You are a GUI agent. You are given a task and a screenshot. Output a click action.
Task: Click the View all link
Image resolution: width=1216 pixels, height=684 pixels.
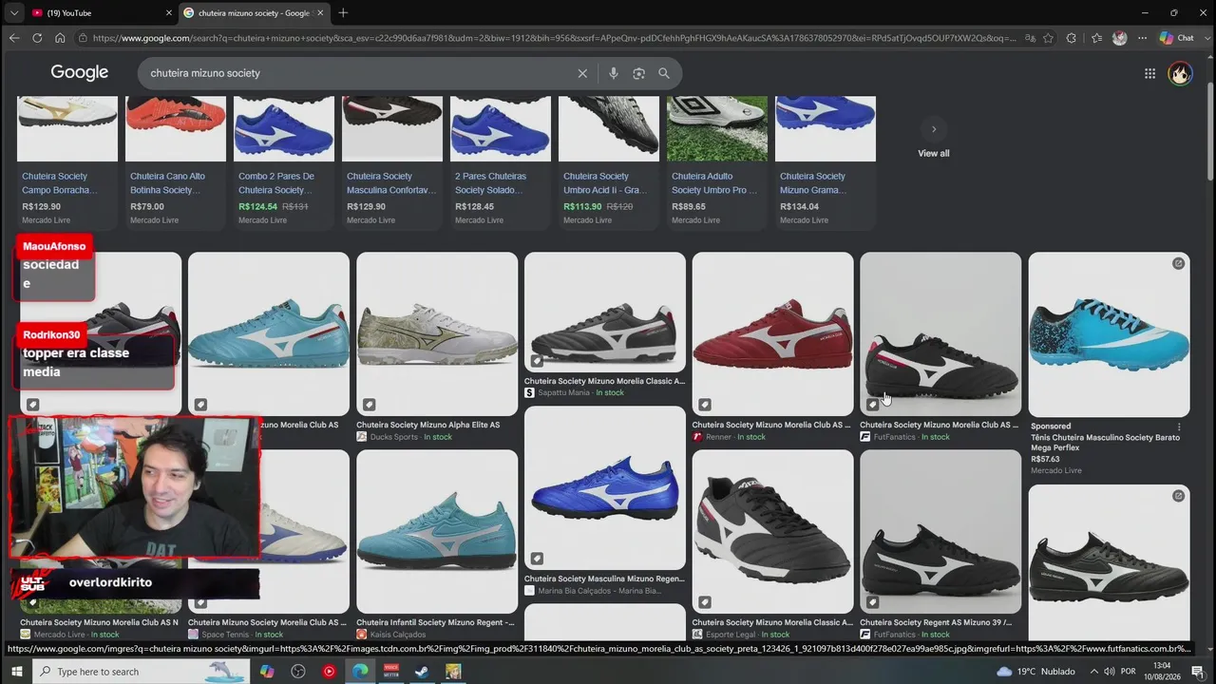tap(934, 153)
